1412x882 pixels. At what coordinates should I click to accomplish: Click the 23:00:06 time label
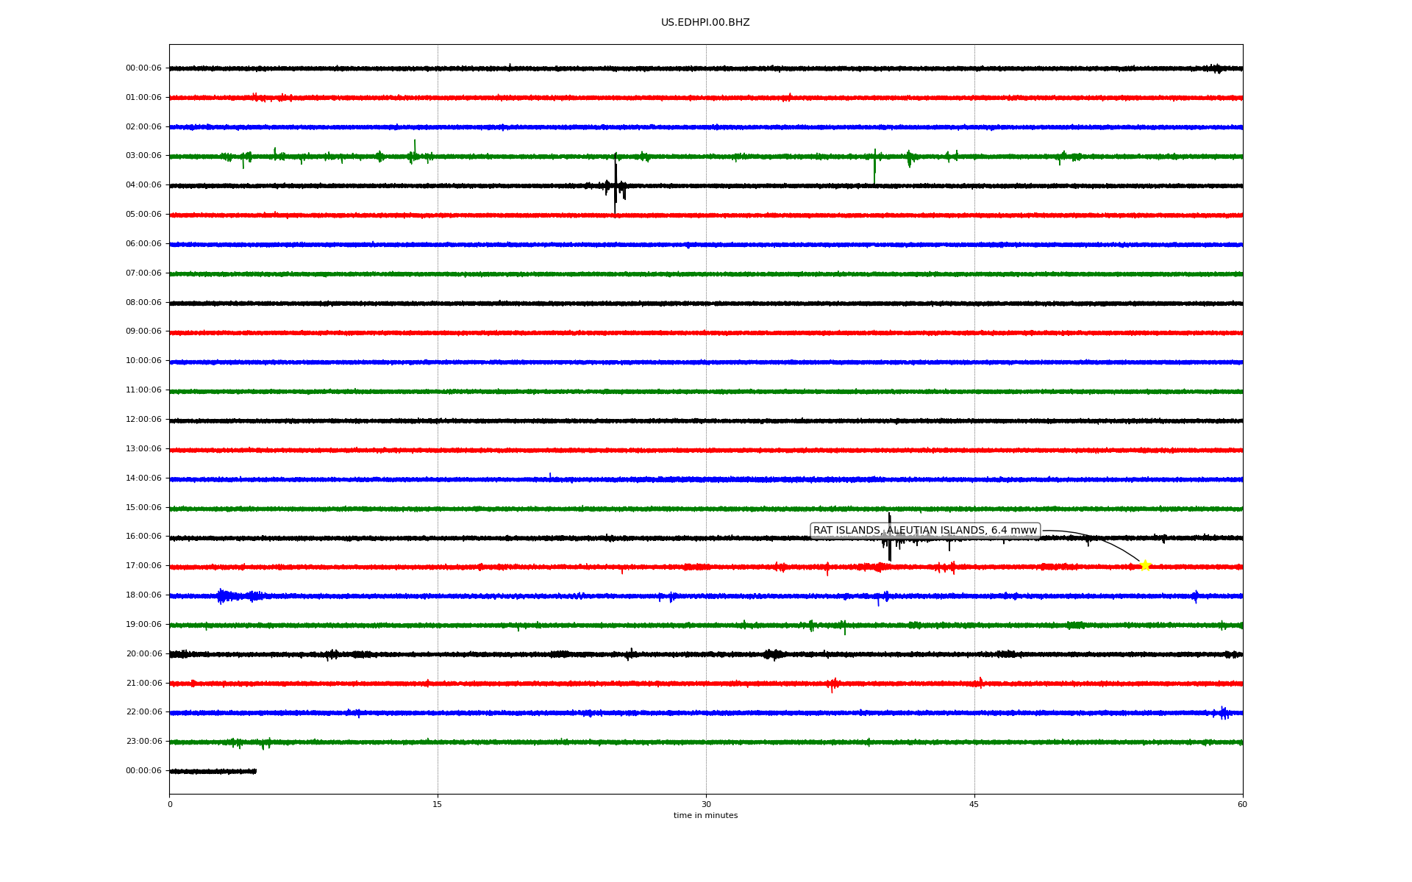coord(143,742)
